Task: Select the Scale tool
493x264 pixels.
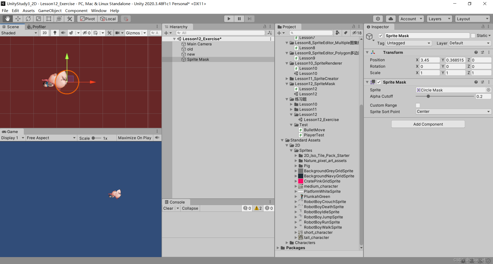Action: [x=39, y=19]
